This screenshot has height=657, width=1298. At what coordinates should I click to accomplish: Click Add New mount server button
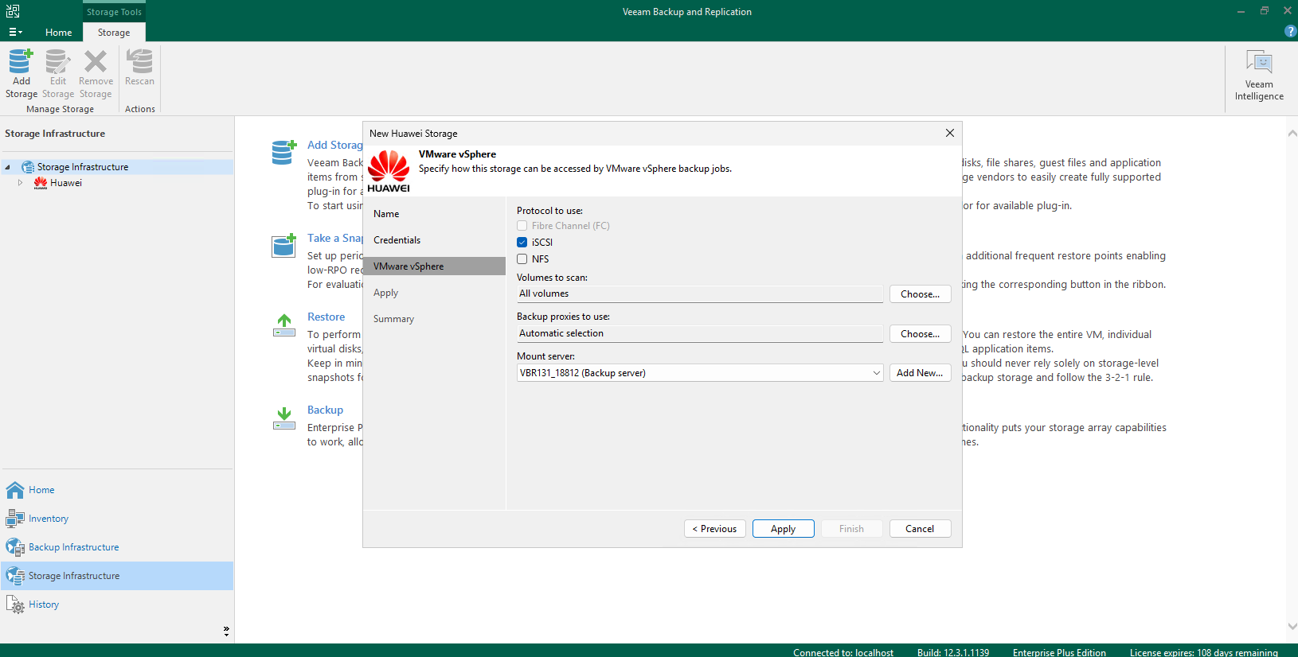(x=920, y=373)
